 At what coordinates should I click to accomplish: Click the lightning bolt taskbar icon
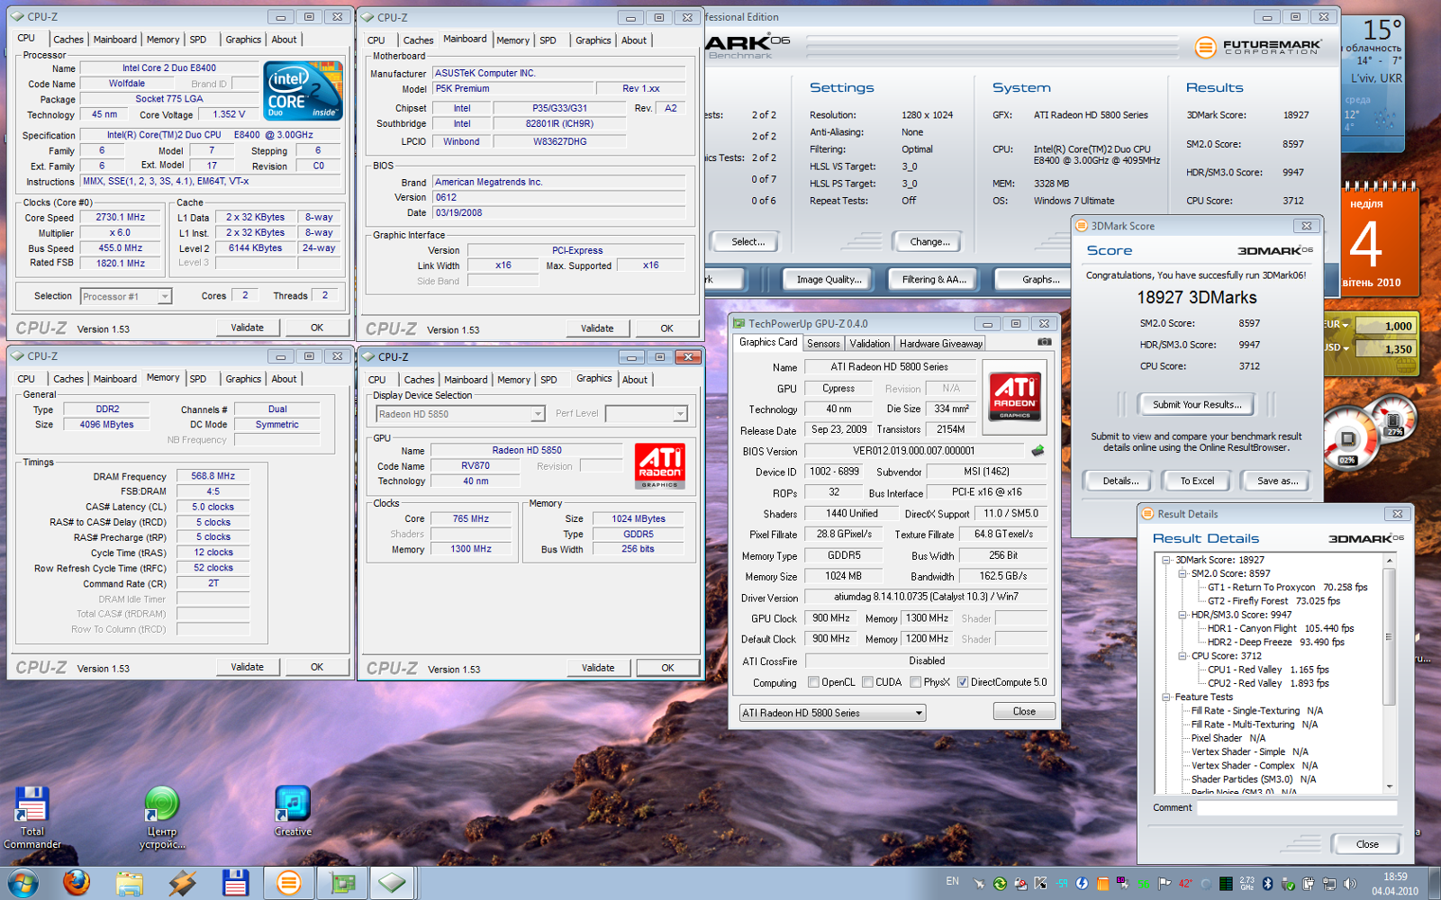click(x=183, y=883)
